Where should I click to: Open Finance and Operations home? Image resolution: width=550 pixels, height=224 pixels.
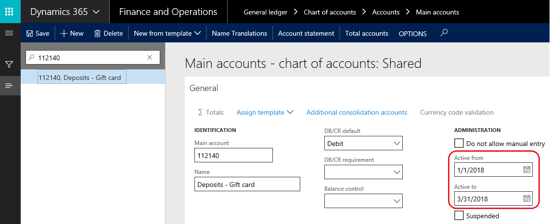(168, 12)
